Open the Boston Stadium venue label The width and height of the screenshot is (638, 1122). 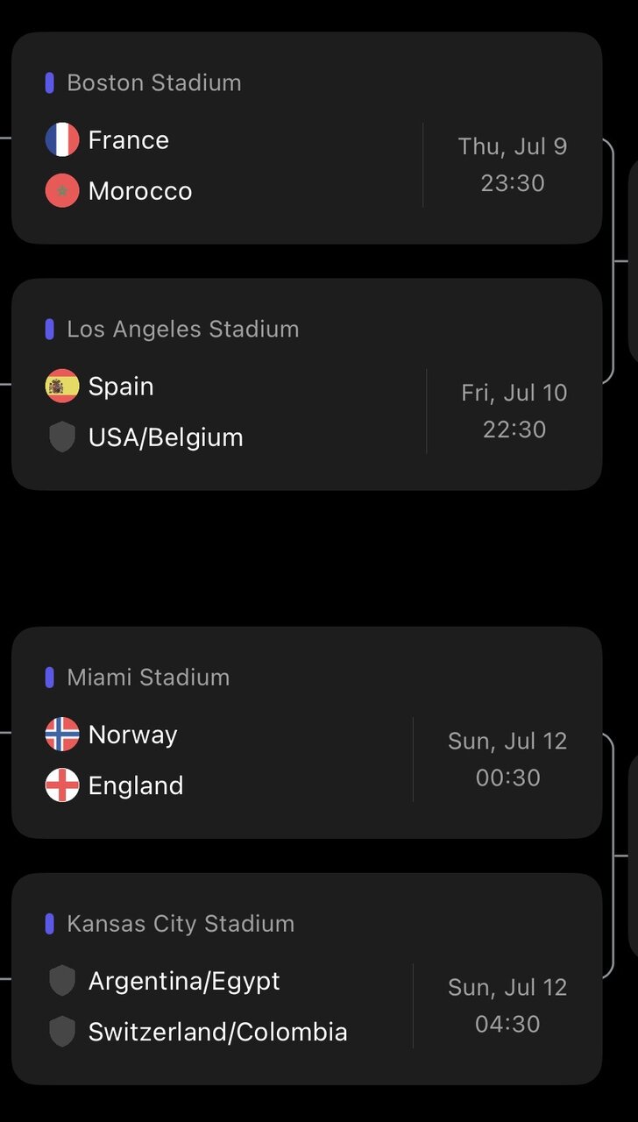154,82
